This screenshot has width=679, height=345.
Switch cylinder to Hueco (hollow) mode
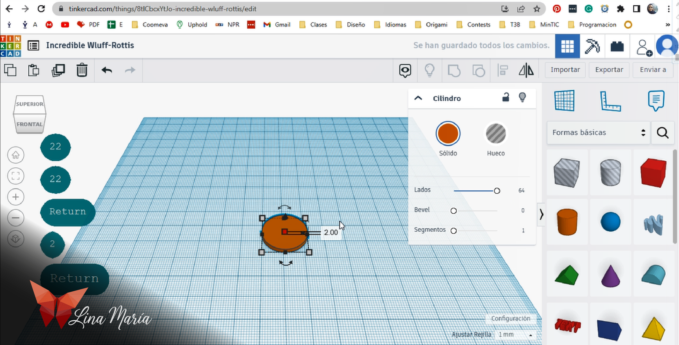click(x=495, y=134)
